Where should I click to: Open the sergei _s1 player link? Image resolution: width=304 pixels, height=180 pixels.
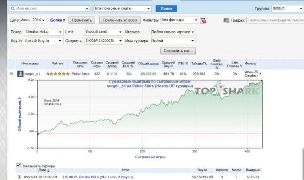32,74
